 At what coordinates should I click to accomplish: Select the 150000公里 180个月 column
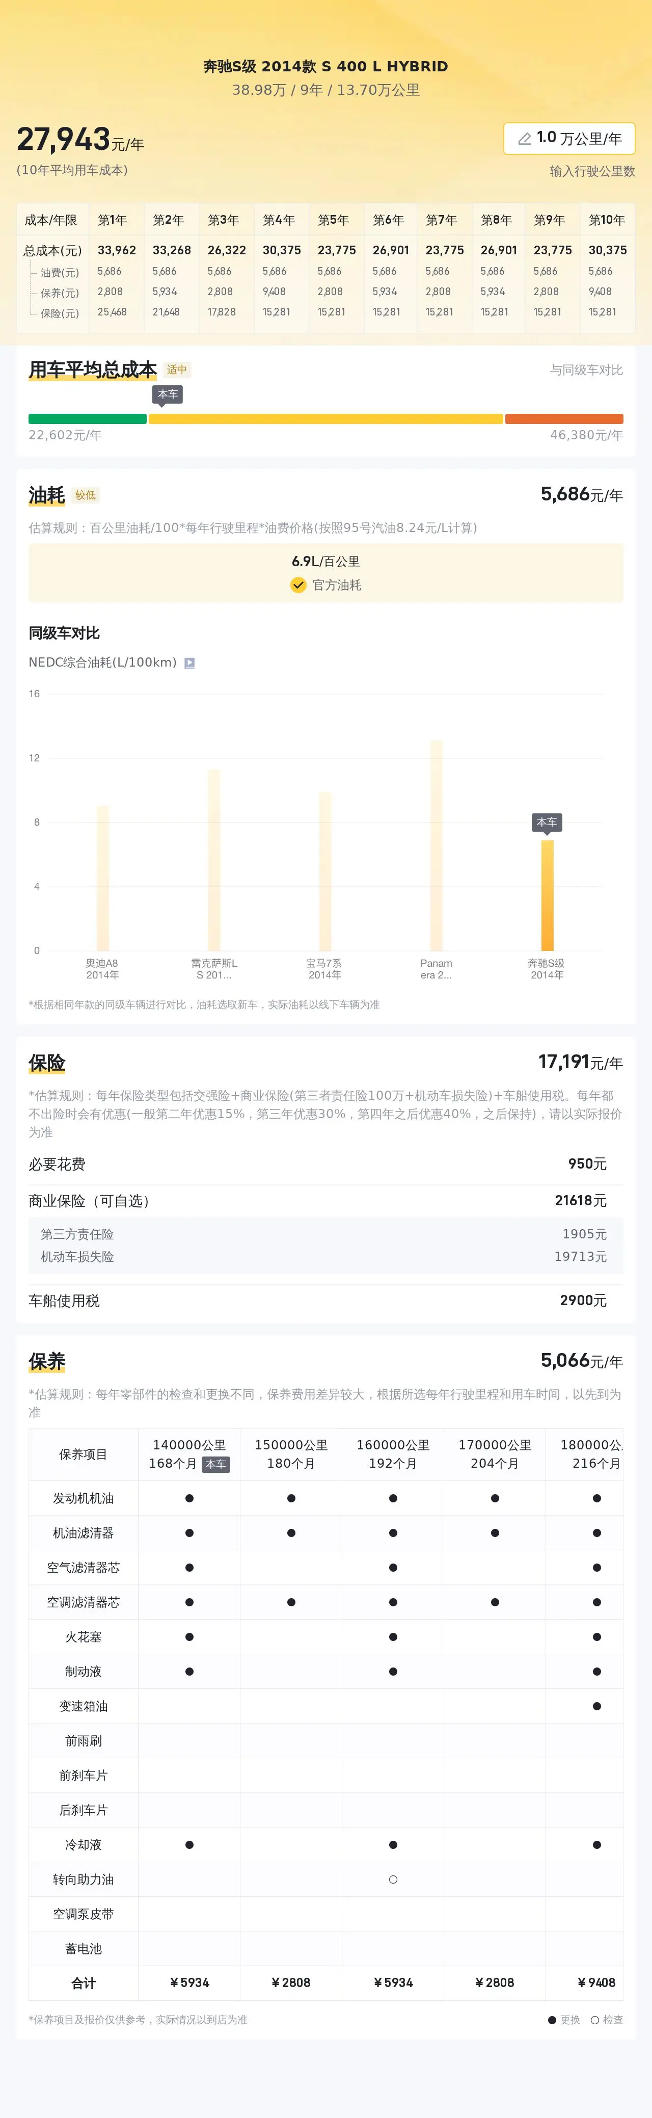[291, 1453]
